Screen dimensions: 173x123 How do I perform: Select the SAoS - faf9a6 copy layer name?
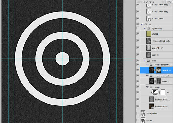pyautogui.click(x=160, y=12)
